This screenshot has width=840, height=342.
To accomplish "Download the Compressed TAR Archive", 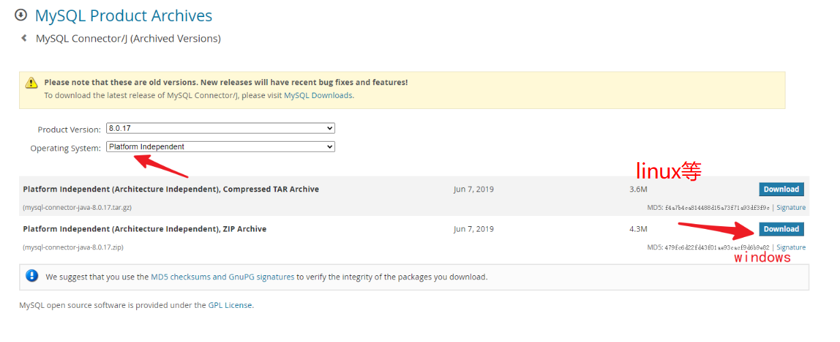I will [781, 189].
